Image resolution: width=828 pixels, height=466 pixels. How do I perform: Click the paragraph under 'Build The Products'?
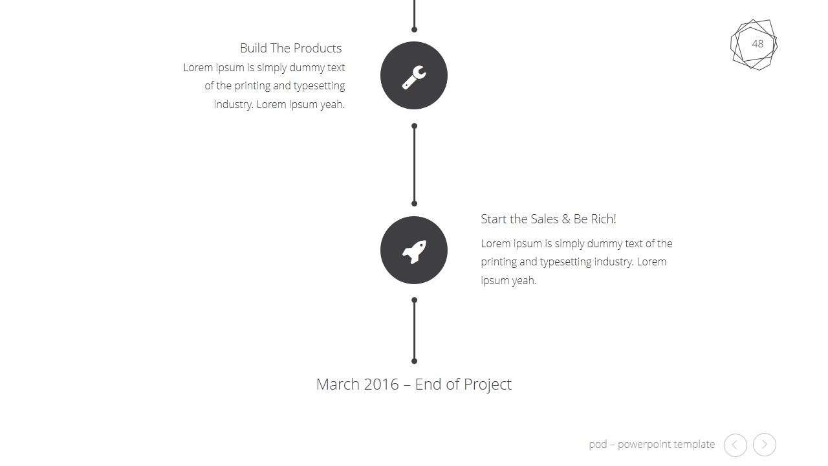tap(264, 85)
